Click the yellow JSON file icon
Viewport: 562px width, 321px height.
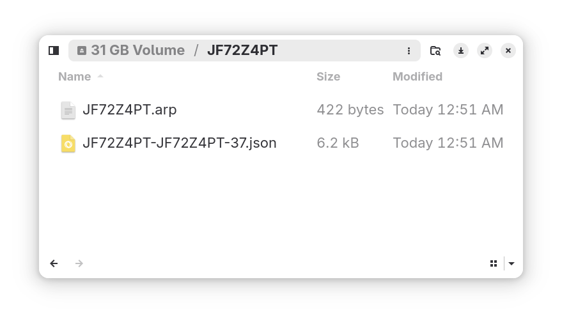pyautogui.click(x=68, y=143)
